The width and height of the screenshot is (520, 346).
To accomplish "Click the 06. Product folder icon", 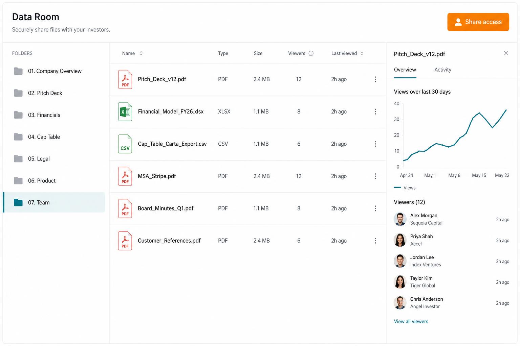I will click(x=18, y=181).
